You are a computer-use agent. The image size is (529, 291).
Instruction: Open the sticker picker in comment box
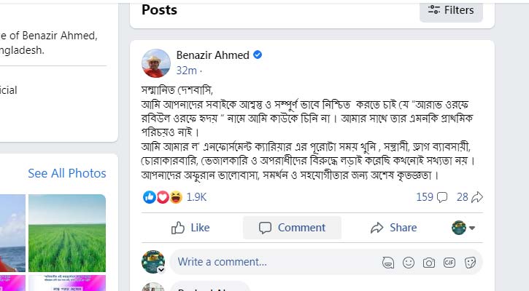pyautogui.click(x=470, y=262)
